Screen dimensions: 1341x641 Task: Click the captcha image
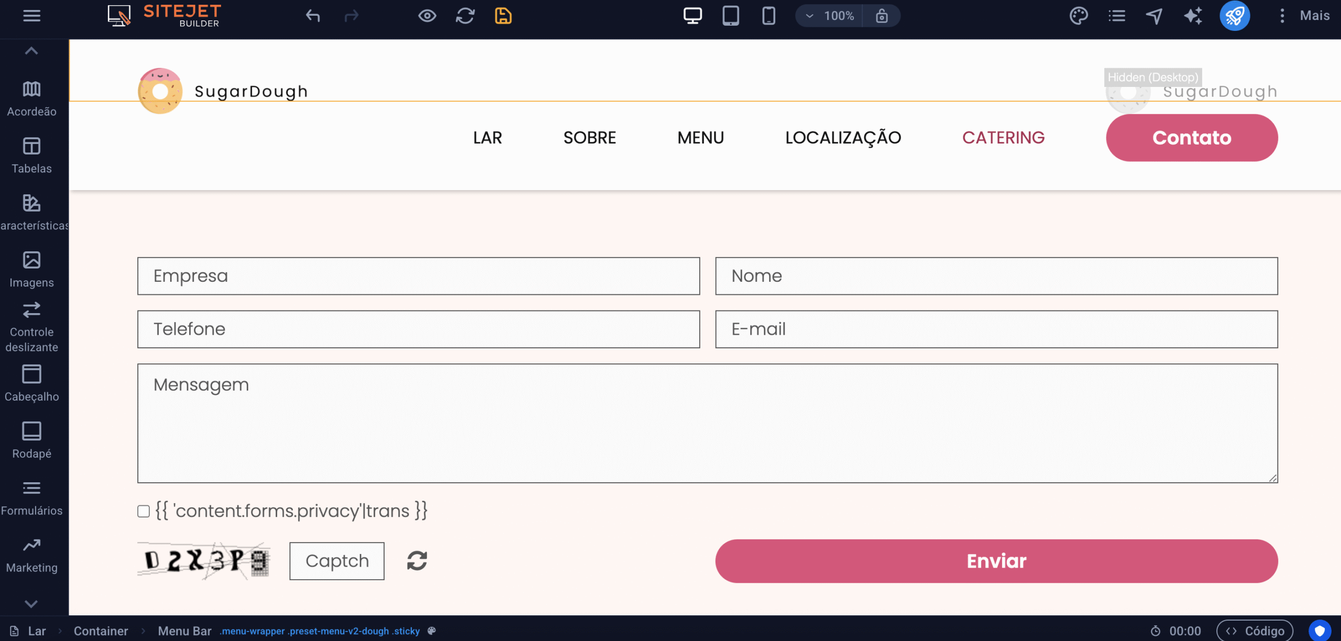204,561
